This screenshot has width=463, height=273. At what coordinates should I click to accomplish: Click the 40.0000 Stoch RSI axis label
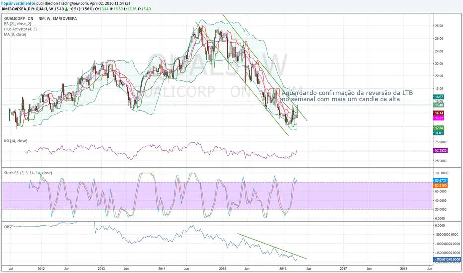[441, 201]
